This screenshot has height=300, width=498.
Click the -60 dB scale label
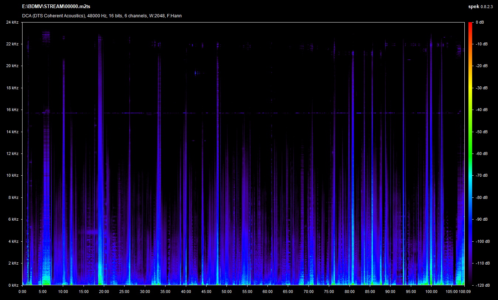pyautogui.click(x=481, y=154)
